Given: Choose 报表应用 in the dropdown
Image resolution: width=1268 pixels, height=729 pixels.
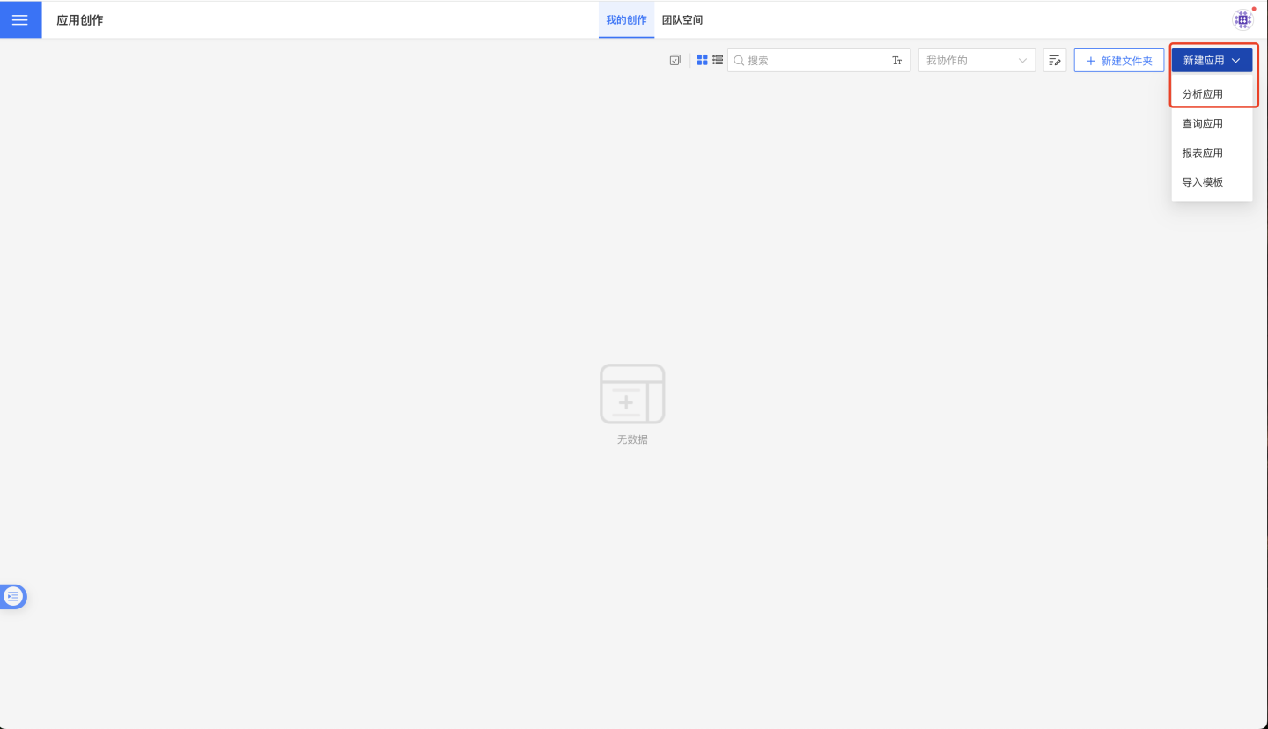Looking at the screenshot, I should tap(1202, 152).
